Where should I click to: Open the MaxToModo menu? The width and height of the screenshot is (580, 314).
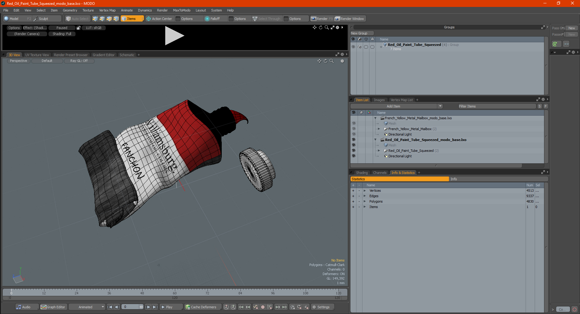coord(182,10)
